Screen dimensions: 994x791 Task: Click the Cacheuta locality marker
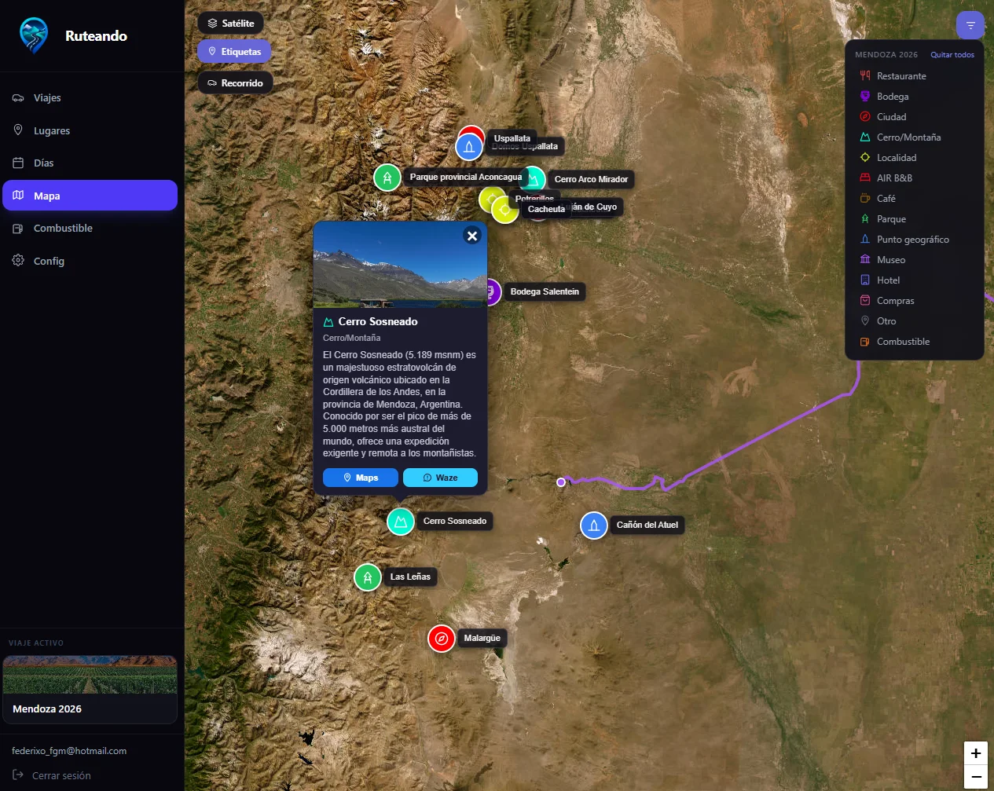504,210
